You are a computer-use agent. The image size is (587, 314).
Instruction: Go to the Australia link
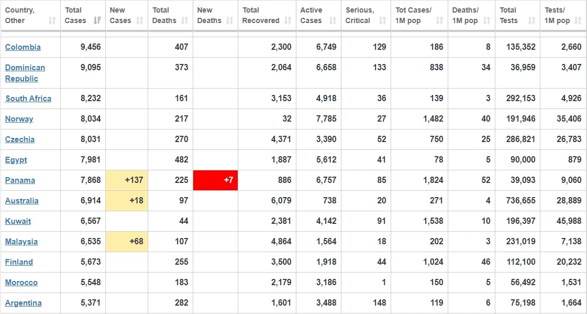[21, 201]
